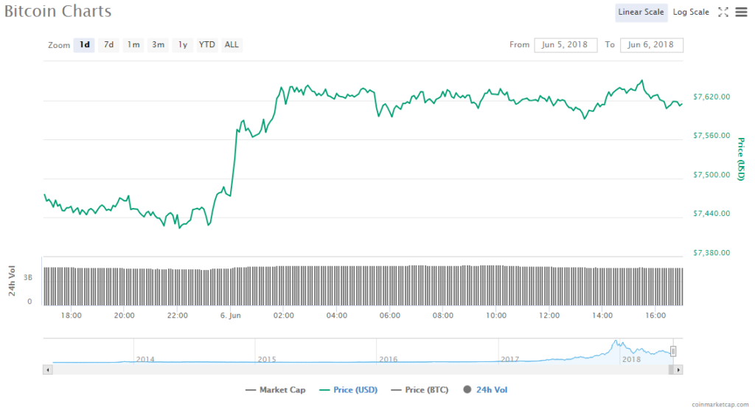
Task: Click the navigator scroll left arrow
Action: click(48, 369)
